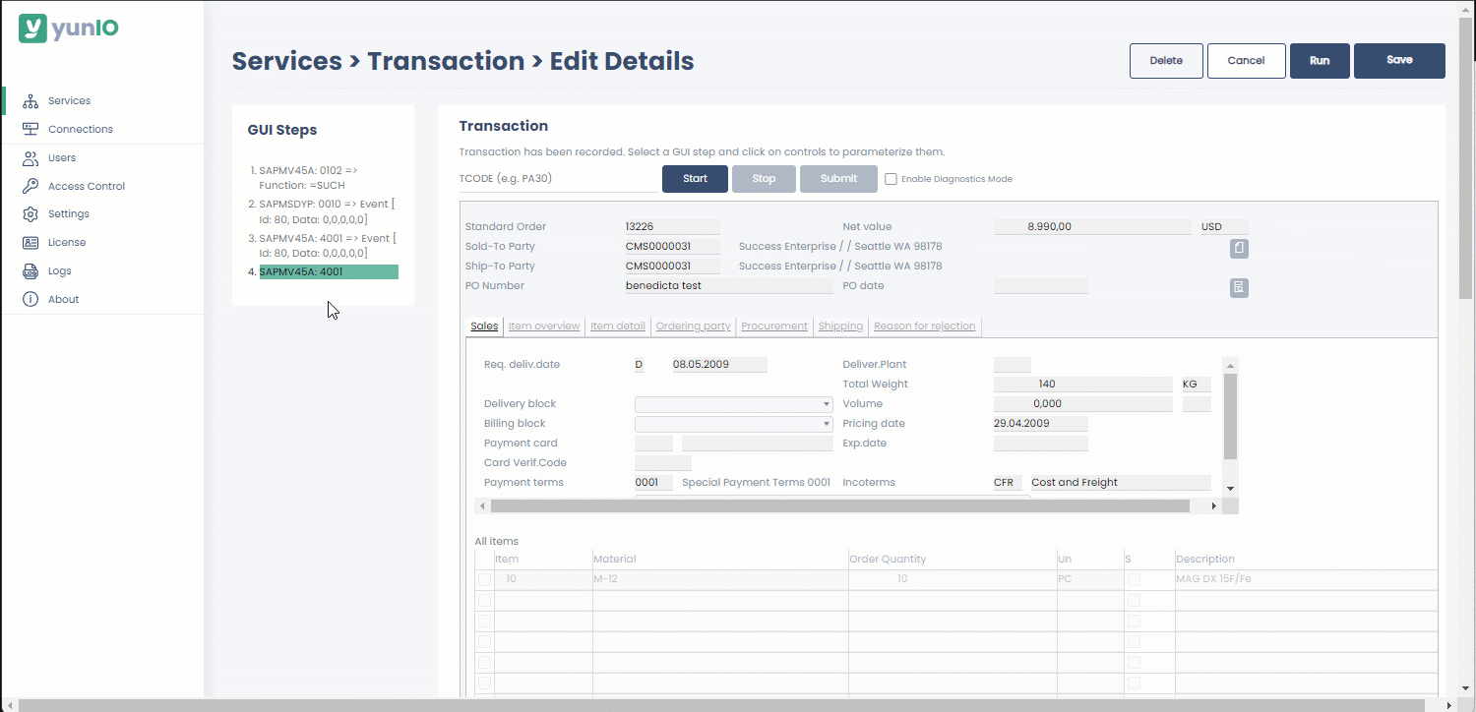Click the page vertical scrollbar

point(1466,157)
